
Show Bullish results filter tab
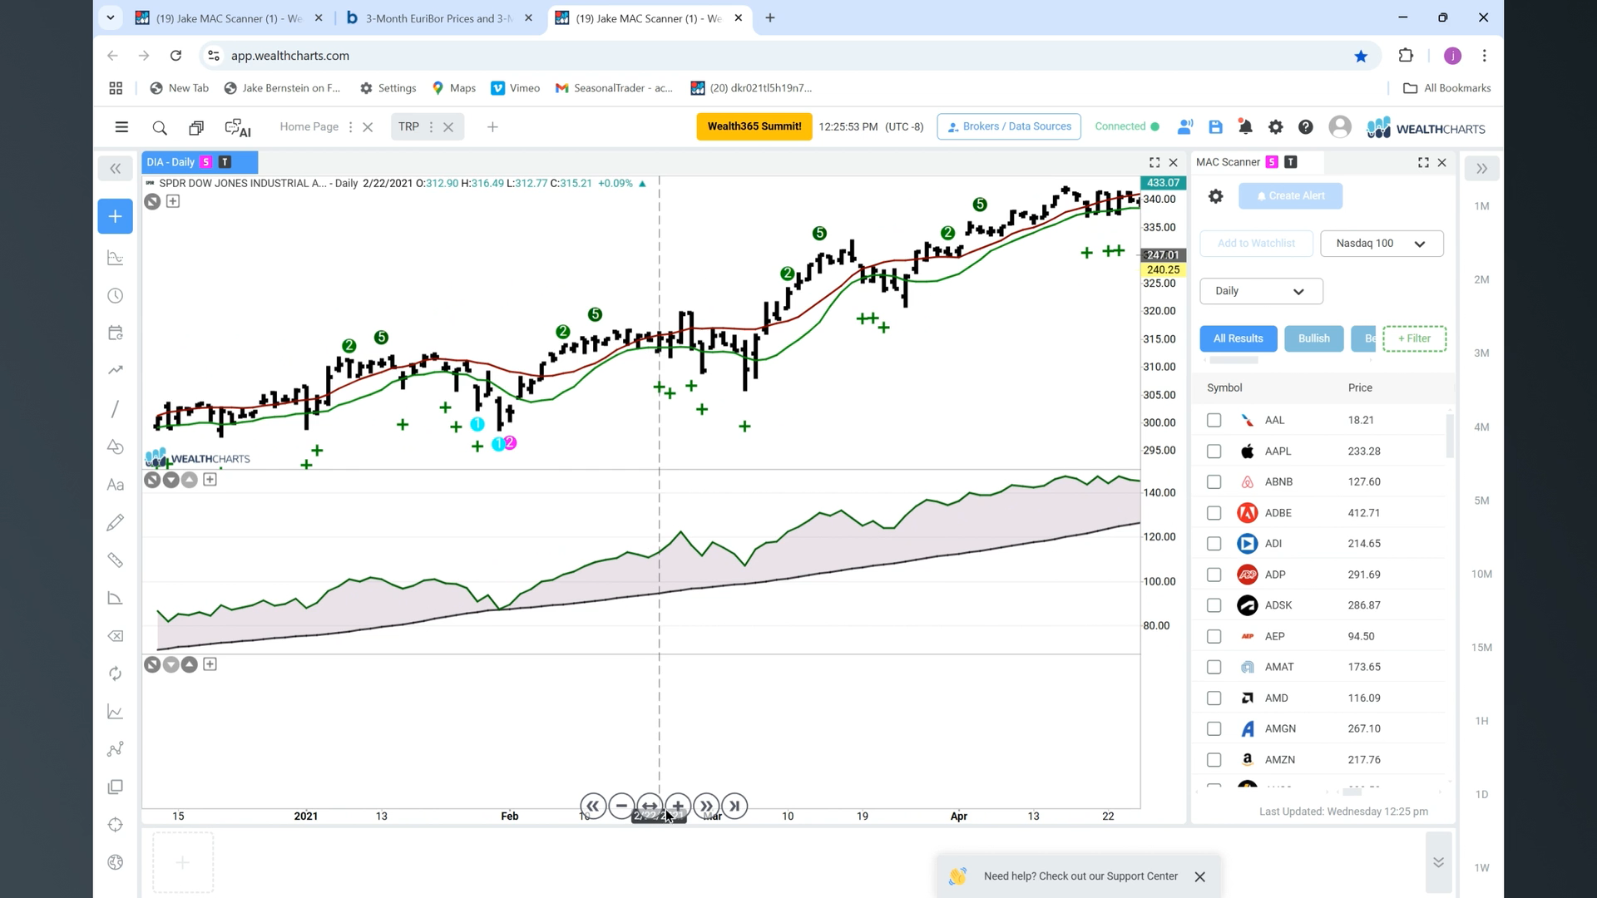[x=1313, y=338]
